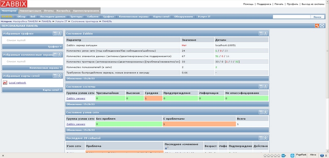Viewport: 329px width, 158px height.
Task: Collapse the Состояние Zabbix widget
Action: tap(265, 34)
